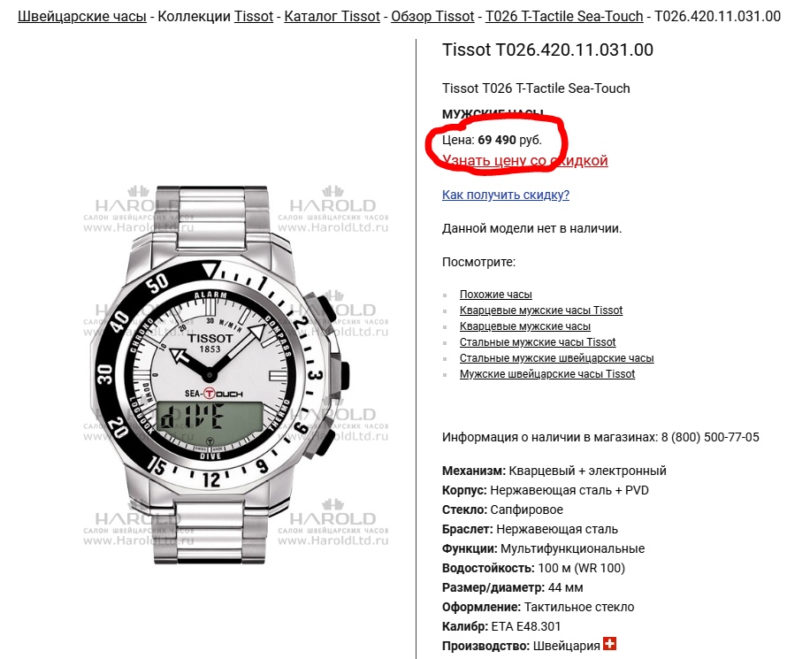Open the Обзор Tissot breadcrumb
This screenshot has width=810, height=659.
[432, 17]
